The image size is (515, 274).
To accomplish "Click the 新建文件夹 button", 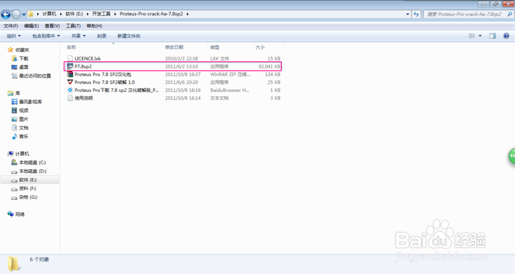I will [129, 36].
